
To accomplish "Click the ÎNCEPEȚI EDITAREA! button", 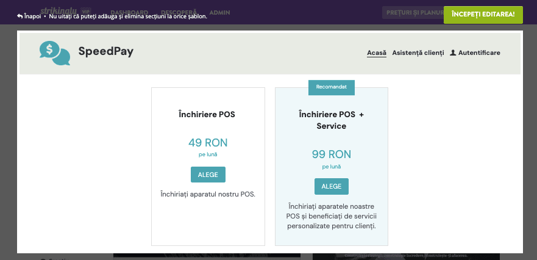I will pyautogui.click(x=483, y=15).
